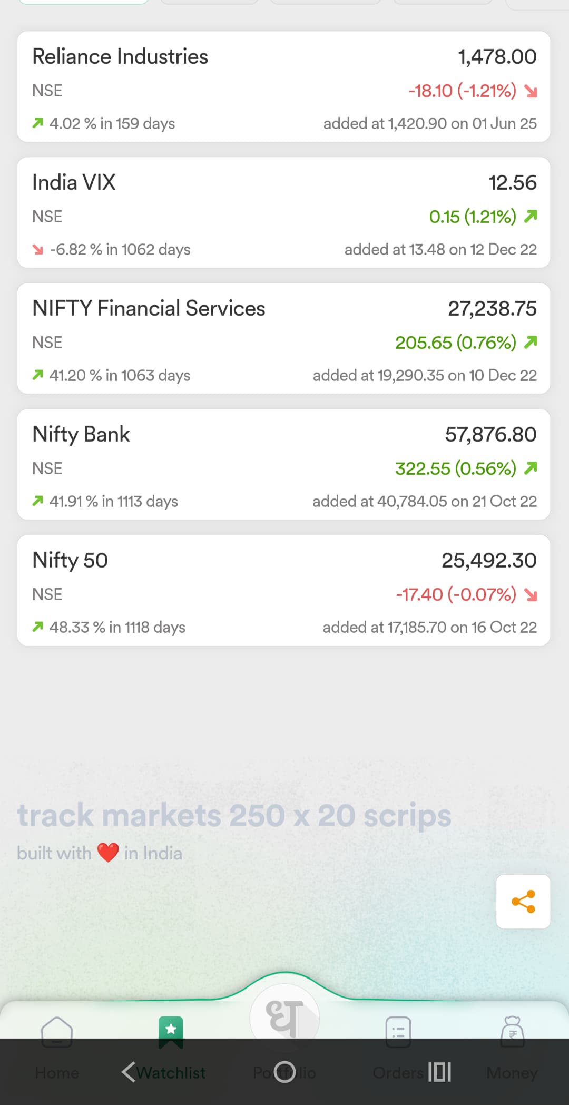This screenshot has height=1105, width=569.
Task: Open the Home tab icon
Action: (57, 1032)
